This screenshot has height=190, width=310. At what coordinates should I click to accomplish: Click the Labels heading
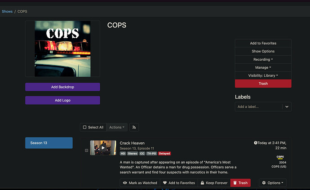coord(243,97)
